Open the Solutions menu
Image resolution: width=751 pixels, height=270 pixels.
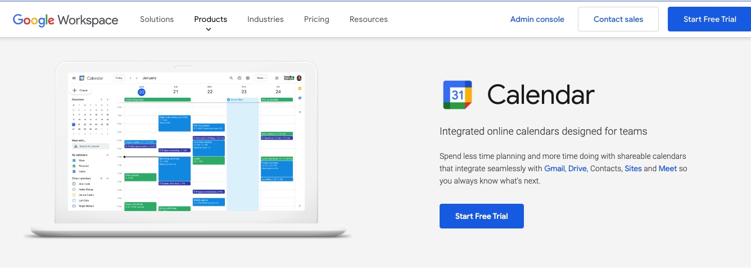(157, 19)
